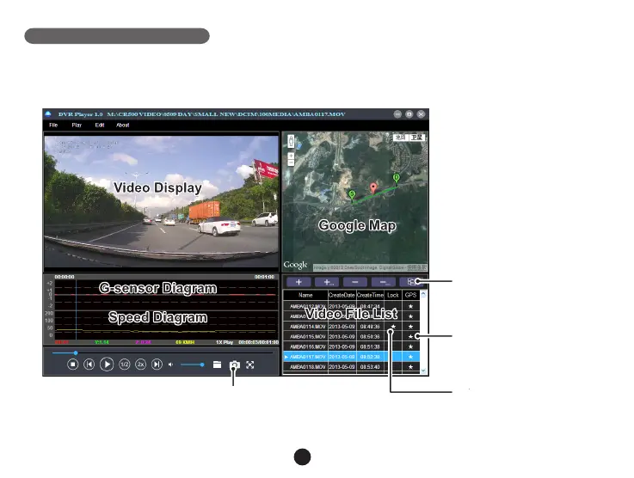
Task: Take a snapshot with camera icon
Action: point(233,365)
